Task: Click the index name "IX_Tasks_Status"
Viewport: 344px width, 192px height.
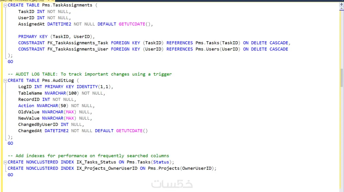Action: pyautogui.click(x=96, y=162)
